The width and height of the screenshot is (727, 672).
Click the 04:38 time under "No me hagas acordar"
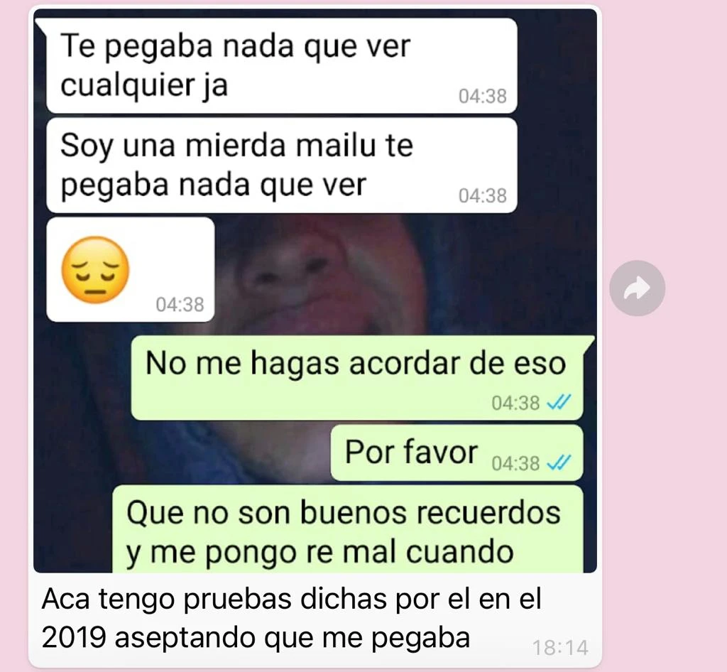tap(515, 403)
